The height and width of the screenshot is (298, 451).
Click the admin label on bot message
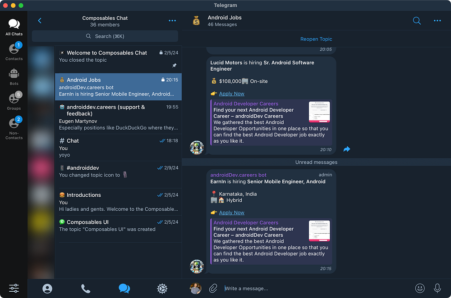coord(325,175)
